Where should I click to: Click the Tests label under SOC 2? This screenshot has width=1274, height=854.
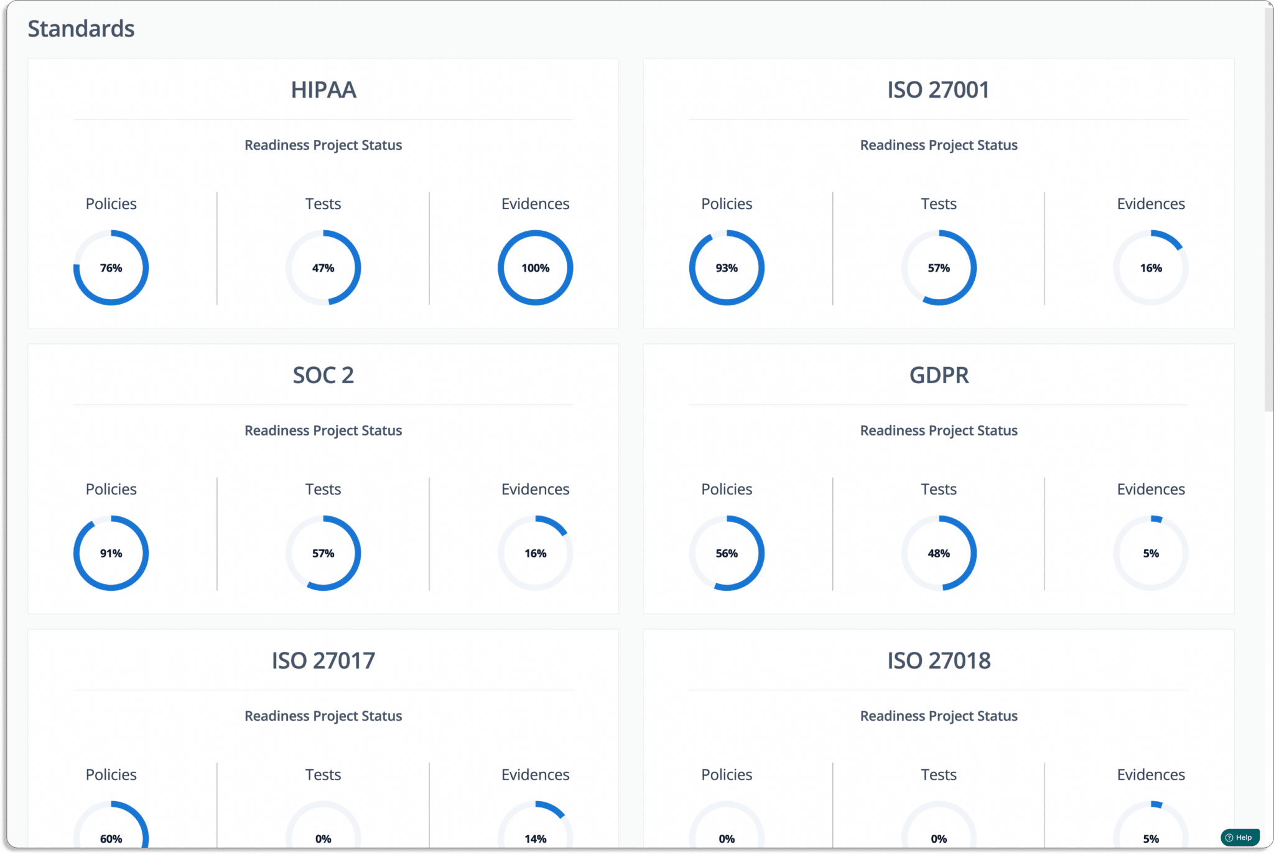click(323, 490)
